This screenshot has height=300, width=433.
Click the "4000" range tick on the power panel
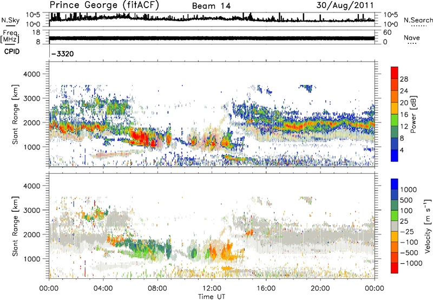[x=32, y=74]
